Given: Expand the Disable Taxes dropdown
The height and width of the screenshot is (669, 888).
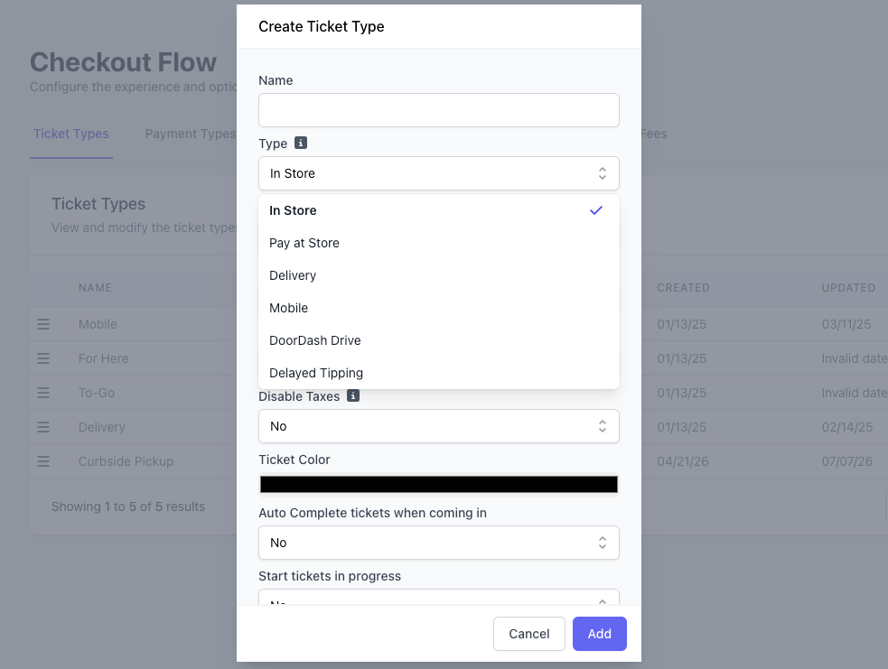Looking at the screenshot, I should [x=439, y=426].
